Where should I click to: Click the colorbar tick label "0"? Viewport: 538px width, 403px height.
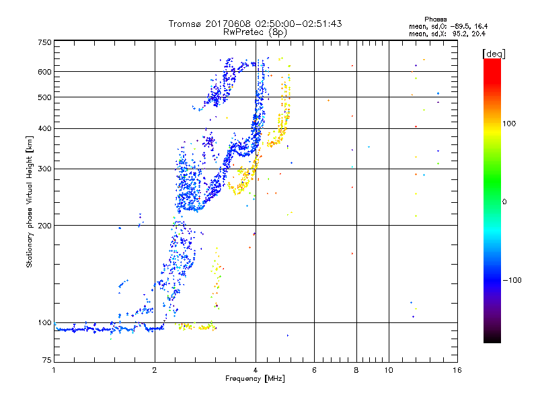[x=504, y=202]
